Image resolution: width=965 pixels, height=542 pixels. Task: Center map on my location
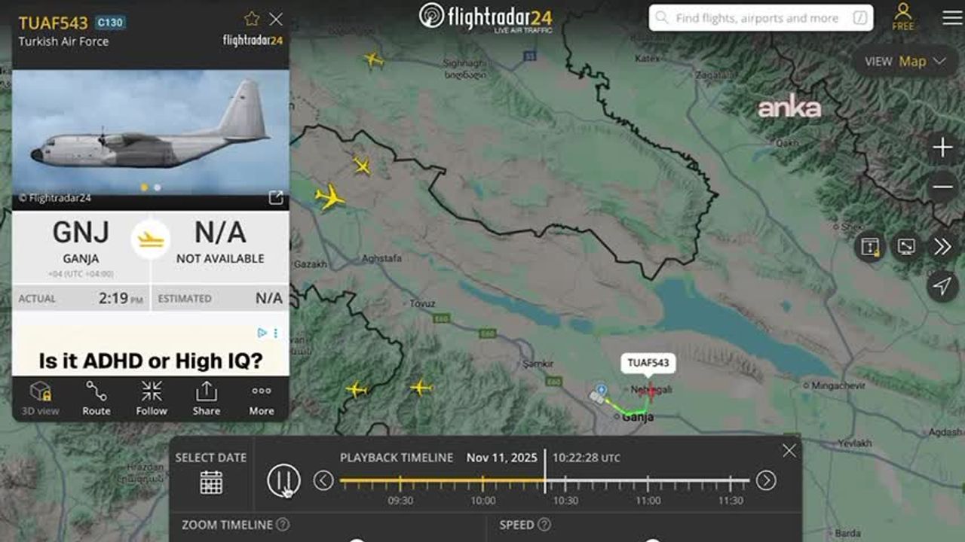coord(942,285)
